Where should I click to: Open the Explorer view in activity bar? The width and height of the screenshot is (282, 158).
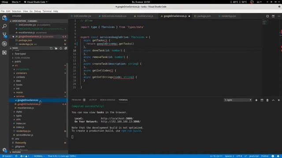pyautogui.click(x=4, y=18)
